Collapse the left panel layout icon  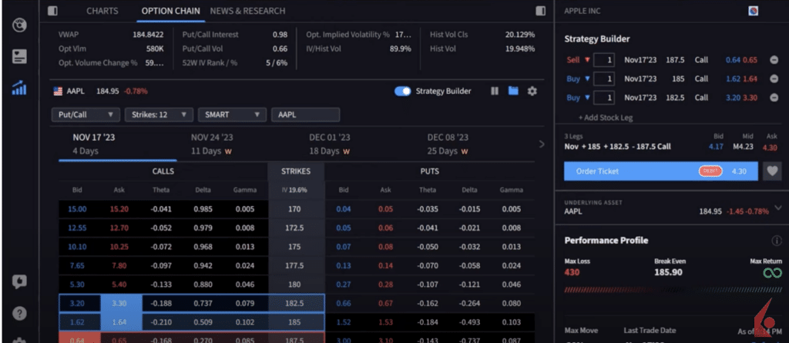pos(53,11)
